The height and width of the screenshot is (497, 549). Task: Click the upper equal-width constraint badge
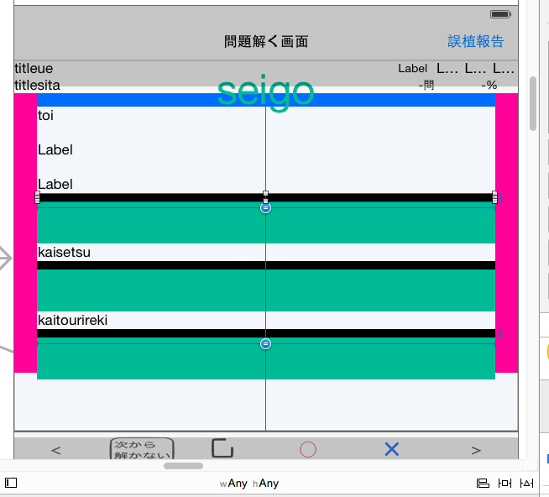[x=266, y=207]
